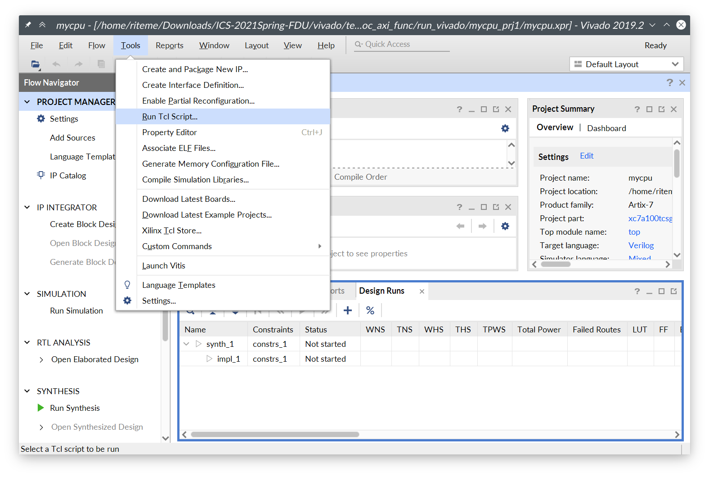Select Run Tcl Script menu entry
The width and height of the screenshot is (709, 477).
[223, 116]
